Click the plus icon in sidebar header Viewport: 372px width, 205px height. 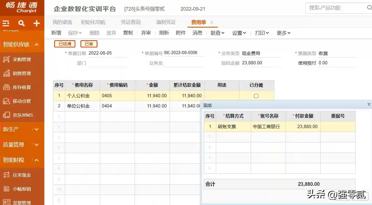pos(37,23)
